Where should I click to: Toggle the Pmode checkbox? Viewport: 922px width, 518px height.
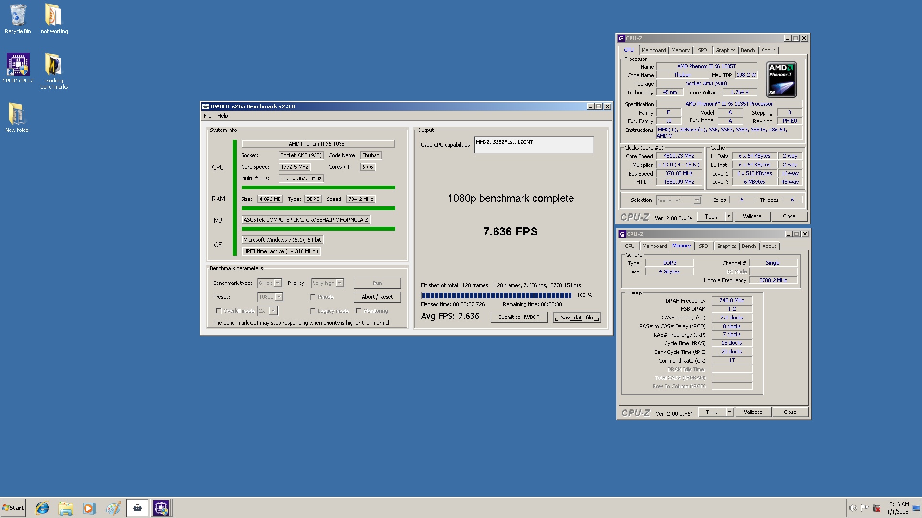coord(313,297)
